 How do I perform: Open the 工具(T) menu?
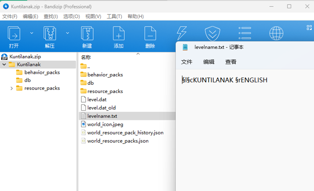(x=114, y=16)
